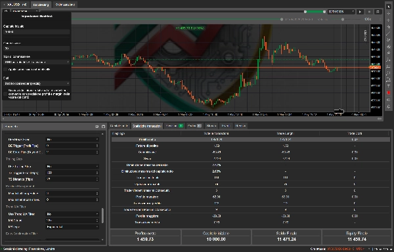Adjust Max total short positions stepper
The width and height of the screenshot is (394, 252).
pyautogui.click(x=97, y=199)
